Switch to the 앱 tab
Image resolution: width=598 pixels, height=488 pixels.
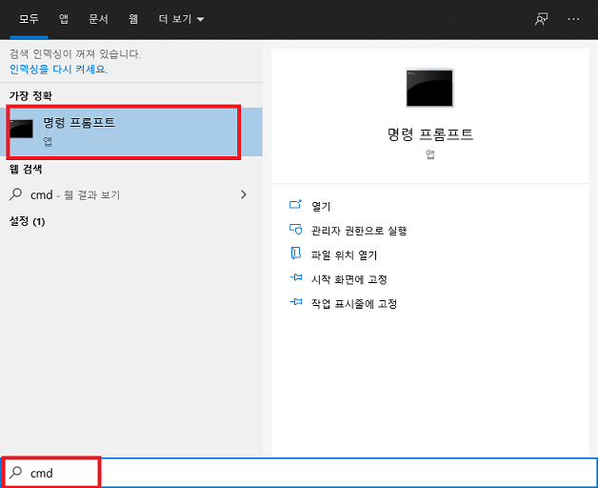pos(64,19)
